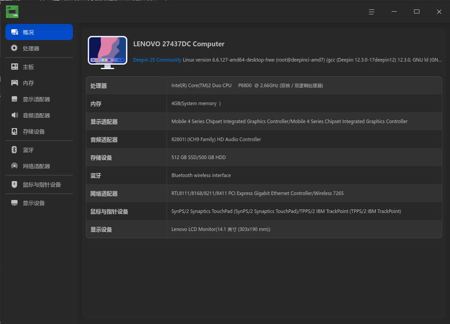Select the 概况 sidebar label
450x324 pixels.
point(28,32)
